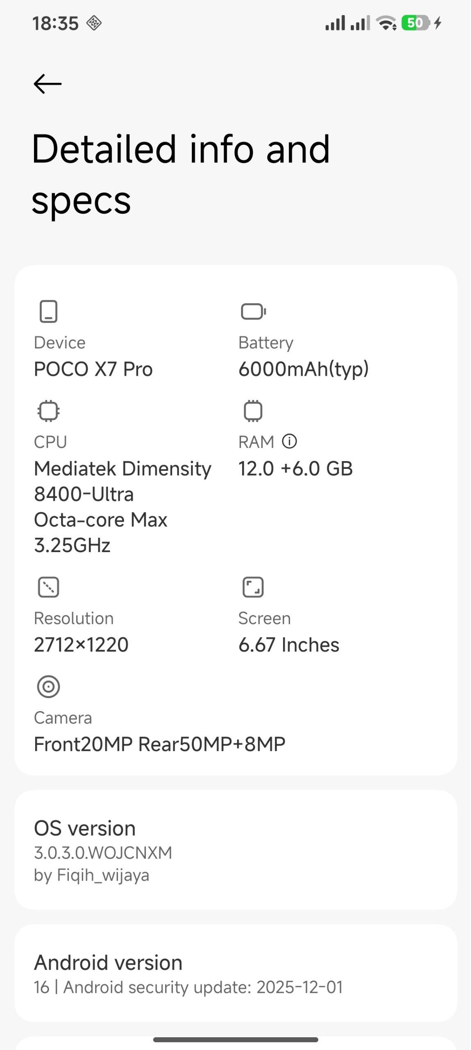Tap the back arrow icon
Image resolution: width=472 pixels, height=1050 pixels.
tap(48, 84)
